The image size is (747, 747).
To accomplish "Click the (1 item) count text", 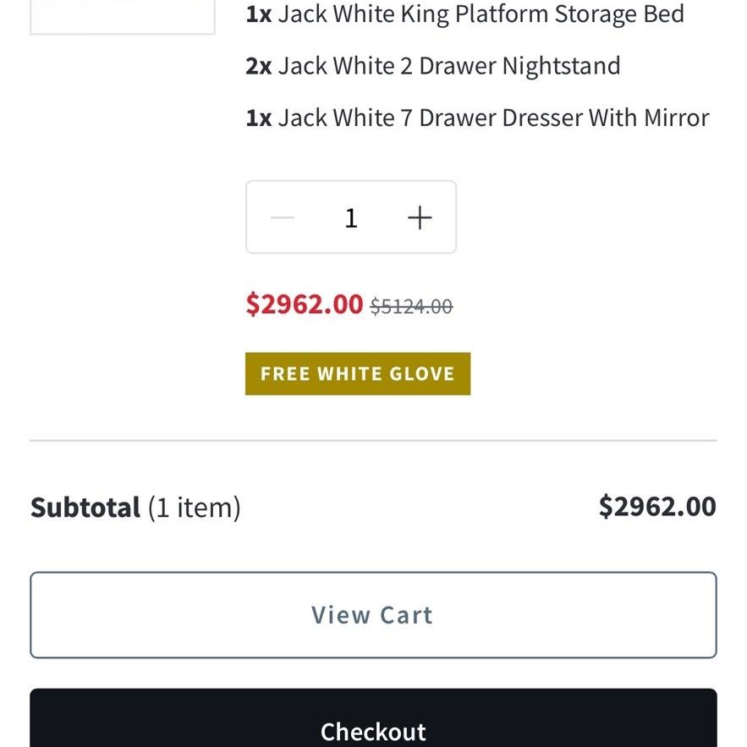I will click(195, 508).
